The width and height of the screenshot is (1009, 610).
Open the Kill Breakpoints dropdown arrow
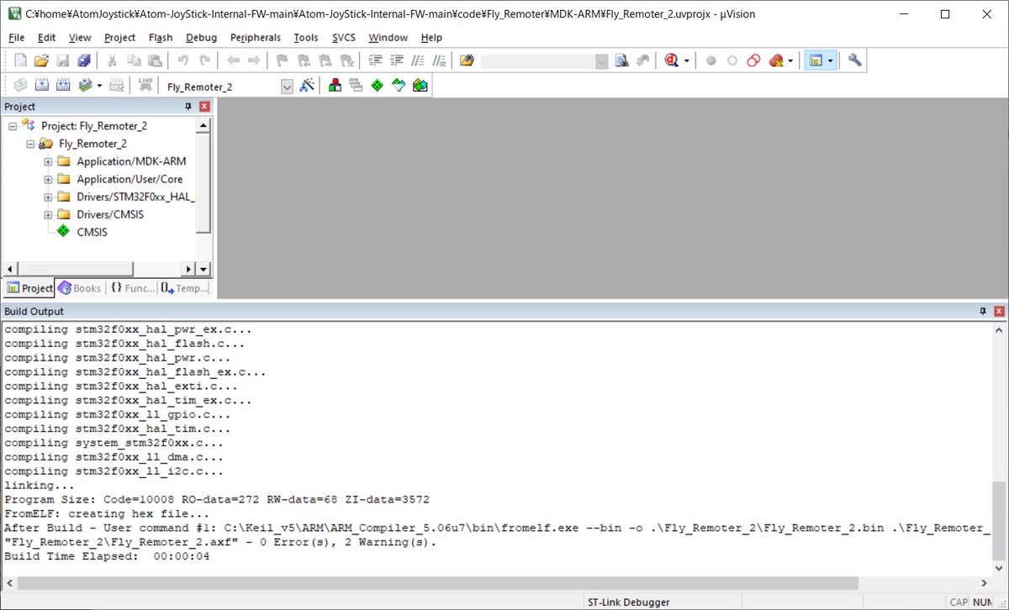click(x=790, y=60)
